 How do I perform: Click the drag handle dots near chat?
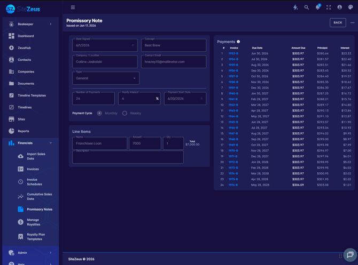[340, 256]
